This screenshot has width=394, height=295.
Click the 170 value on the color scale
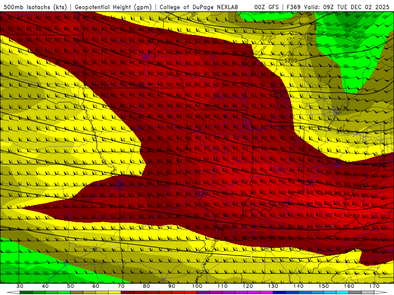point(374,286)
